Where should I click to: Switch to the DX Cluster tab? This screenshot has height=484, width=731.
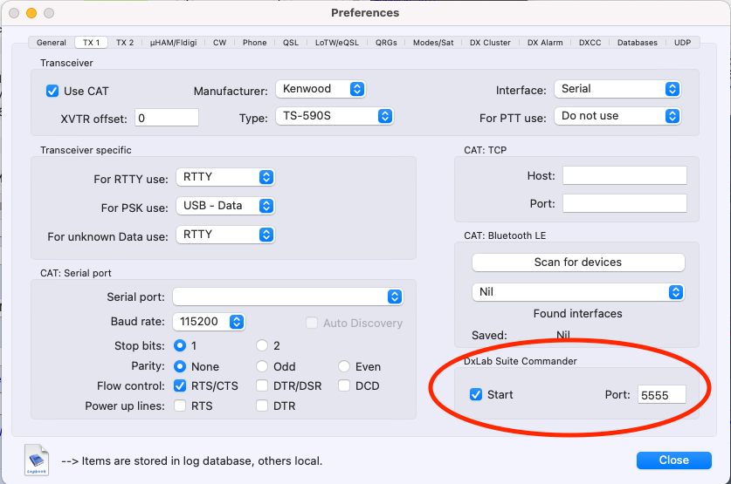[x=490, y=42]
